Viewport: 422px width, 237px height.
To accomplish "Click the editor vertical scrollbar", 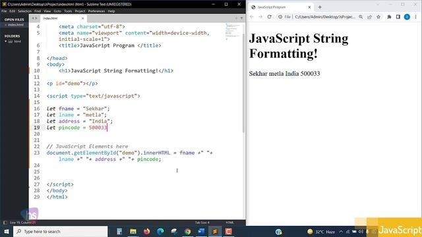I will 243,84.
